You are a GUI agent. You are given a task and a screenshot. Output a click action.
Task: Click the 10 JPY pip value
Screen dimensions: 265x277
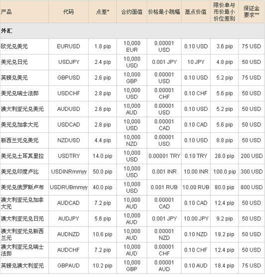196,62
